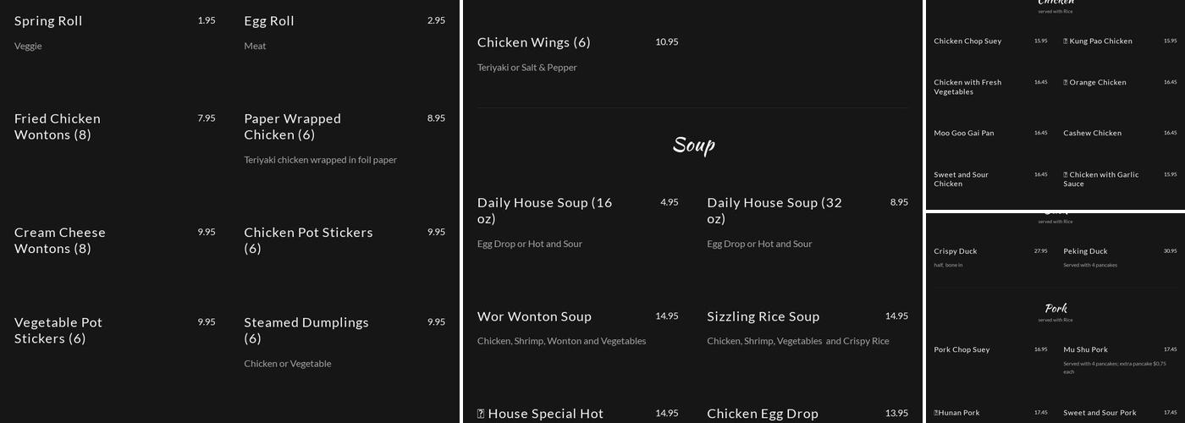Open the Sizzling Rice Soup item
Viewport: 1185px width, 423px height.
[x=763, y=316]
